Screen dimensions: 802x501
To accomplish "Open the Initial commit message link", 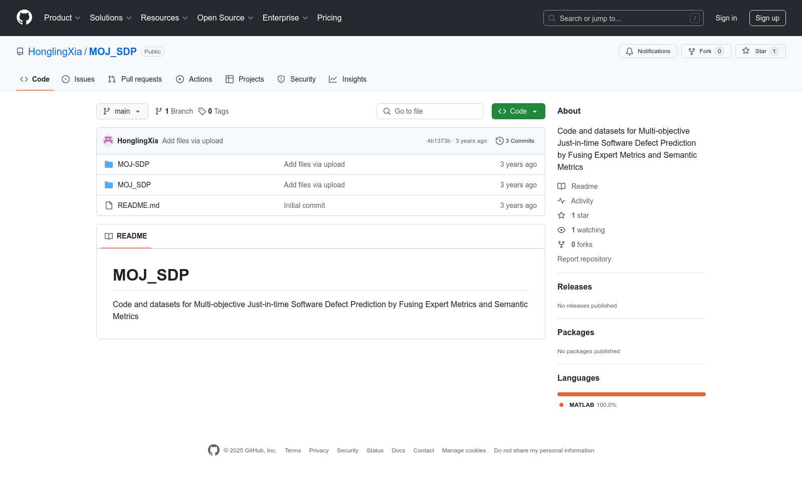I will click(x=304, y=205).
